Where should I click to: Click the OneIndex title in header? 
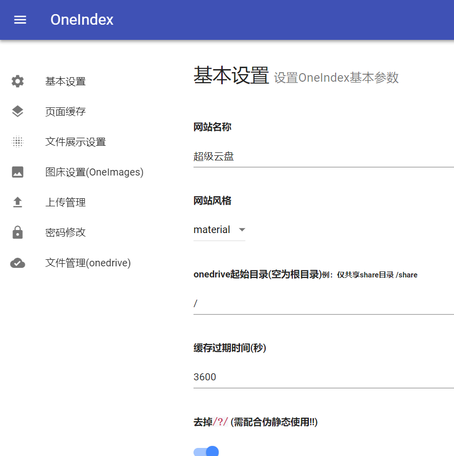(82, 20)
